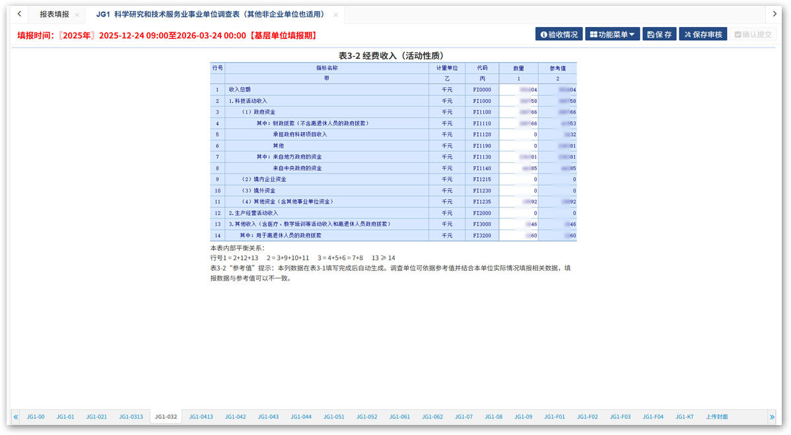The height and width of the screenshot is (435, 791).
Task: Click quantity field for 生产经营活动收入 row
Action: click(x=519, y=213)
